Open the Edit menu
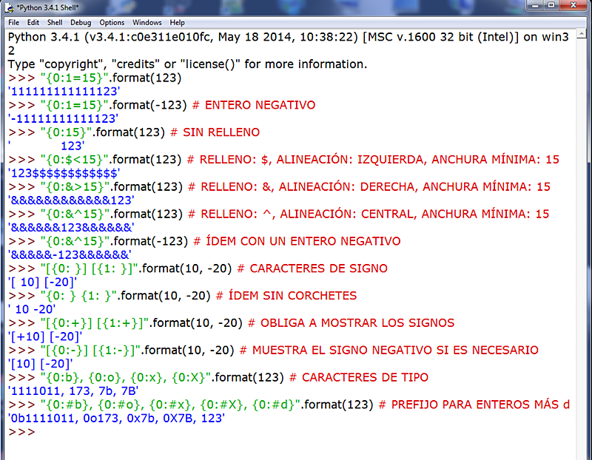This screenshot has width=592, height=460. point(33,22)
